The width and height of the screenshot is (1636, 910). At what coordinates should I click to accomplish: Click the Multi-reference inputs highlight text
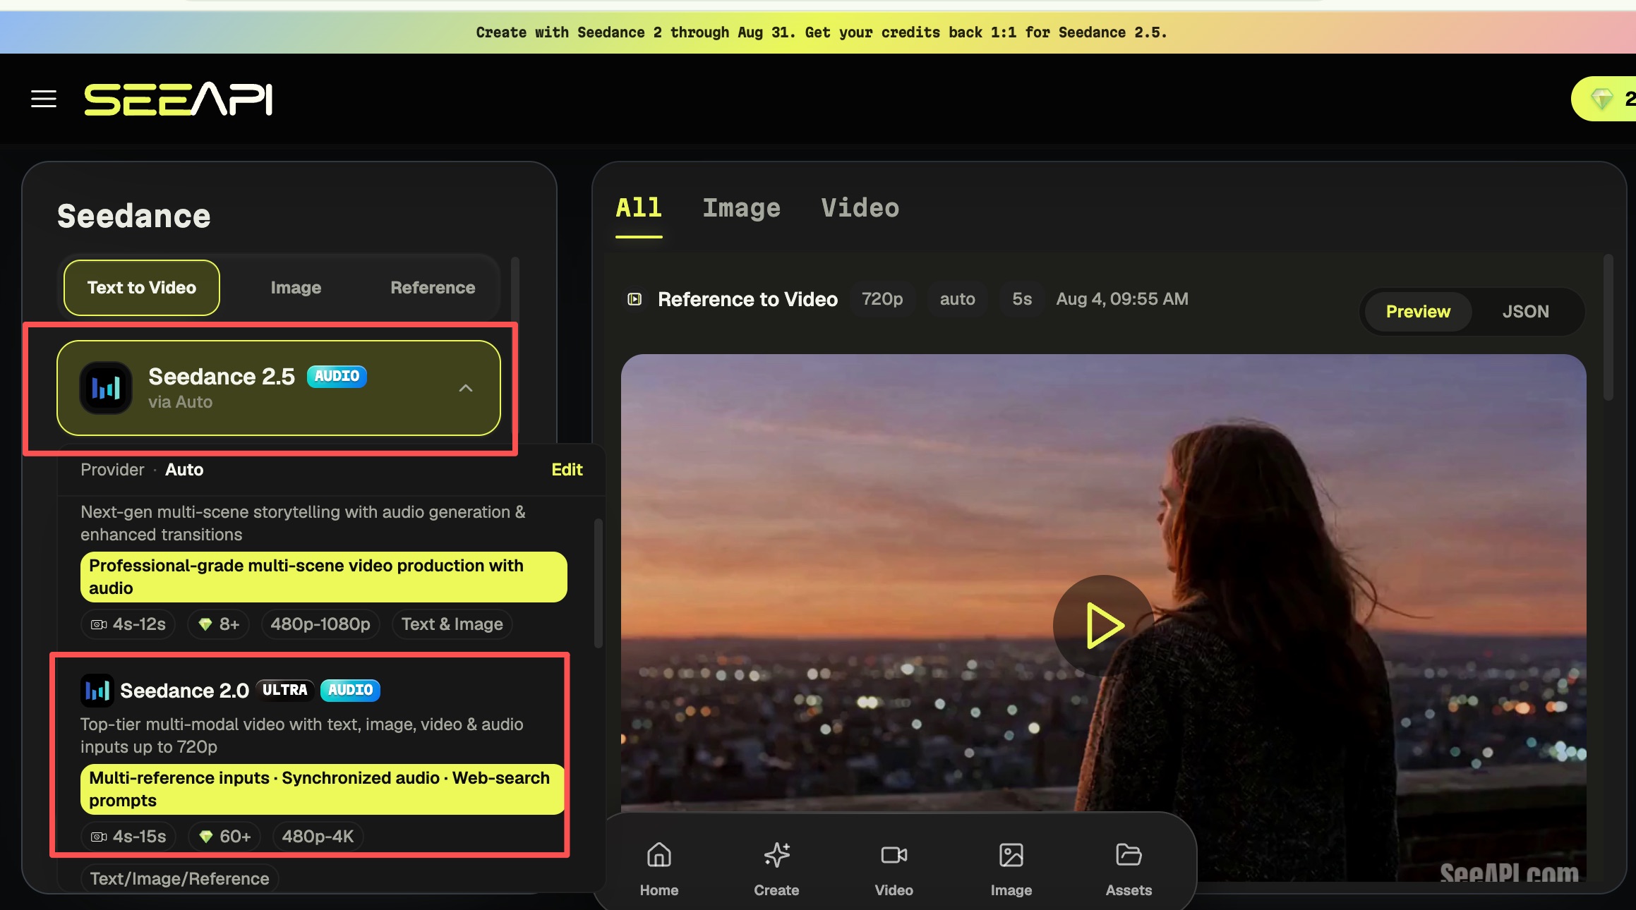point(323,789)
